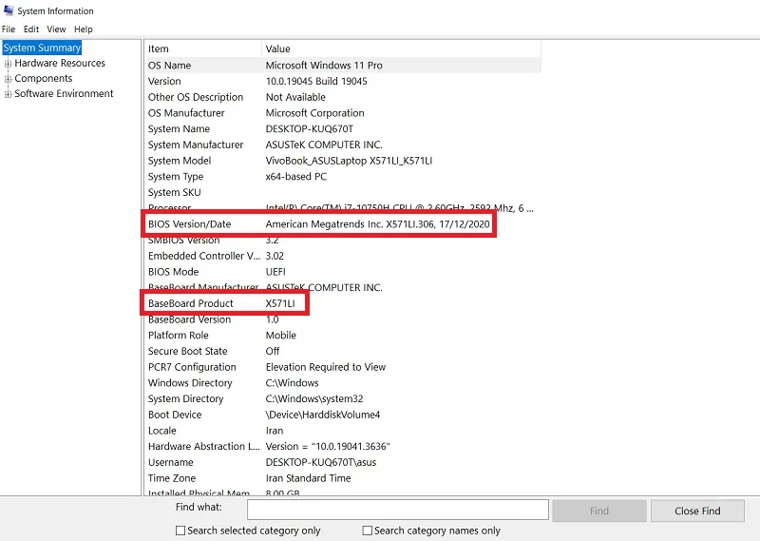Image resolution: width=760 pixels, height=541 pixels.
Task: Select the Secure Boot State row
Action: (x=344, y=351)
